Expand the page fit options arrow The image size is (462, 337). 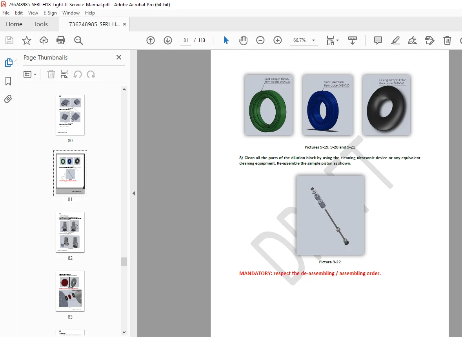click(337, 40)
